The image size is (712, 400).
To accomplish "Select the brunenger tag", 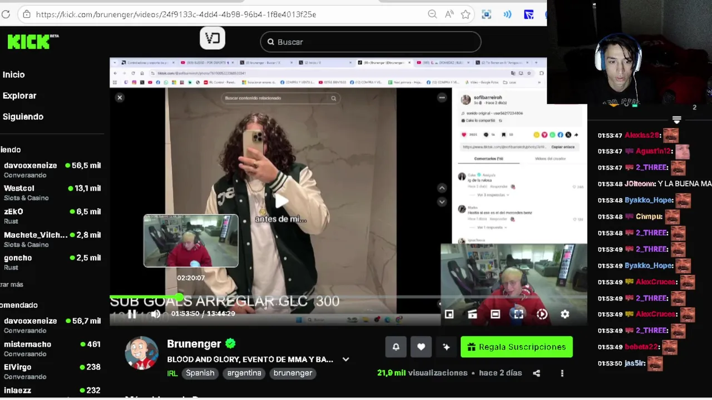I will (x=293, y=373).
